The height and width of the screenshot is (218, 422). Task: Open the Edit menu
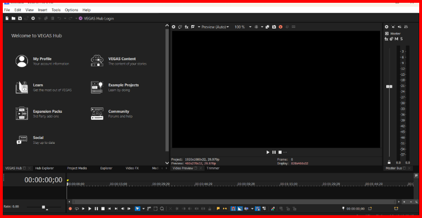coord(18,10)
